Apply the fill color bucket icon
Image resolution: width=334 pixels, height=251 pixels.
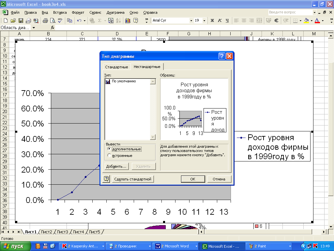coord(307,21)
